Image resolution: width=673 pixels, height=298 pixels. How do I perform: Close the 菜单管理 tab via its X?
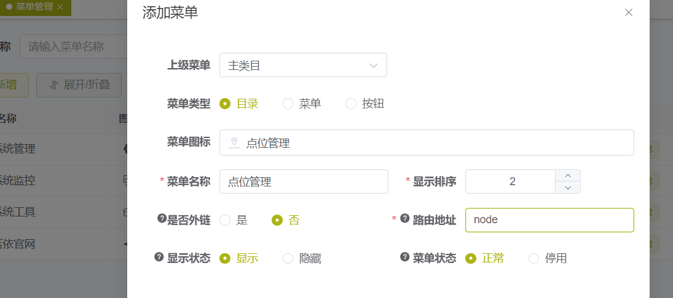coord(60,7)
